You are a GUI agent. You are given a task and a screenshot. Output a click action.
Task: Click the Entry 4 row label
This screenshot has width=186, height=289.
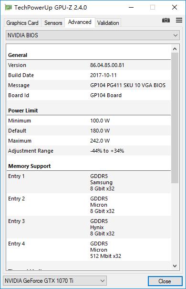click(16, 244)
